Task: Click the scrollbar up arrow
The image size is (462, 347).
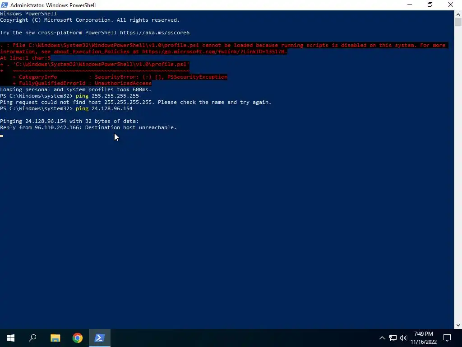Action: click(458, 14)
